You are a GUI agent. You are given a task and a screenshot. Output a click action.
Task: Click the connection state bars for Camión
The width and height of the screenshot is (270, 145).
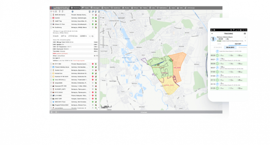coord(96,18)
